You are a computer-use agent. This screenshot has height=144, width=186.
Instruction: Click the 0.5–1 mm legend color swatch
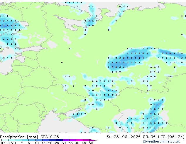(x=12, y=140)
